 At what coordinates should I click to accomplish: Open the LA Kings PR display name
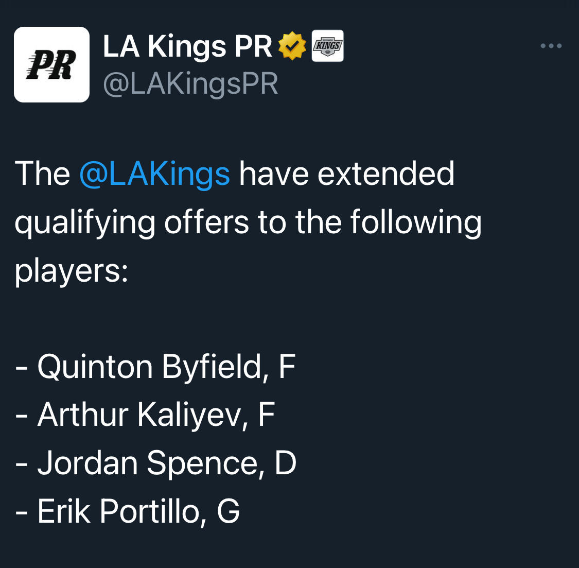point(187,46)
